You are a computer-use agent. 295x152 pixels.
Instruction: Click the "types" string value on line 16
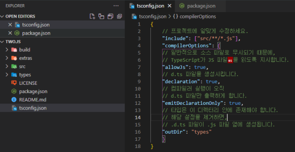coord(201,132)
